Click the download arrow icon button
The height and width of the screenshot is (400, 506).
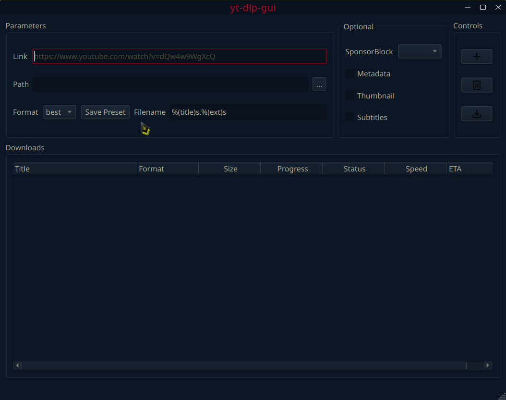point(477,114)
